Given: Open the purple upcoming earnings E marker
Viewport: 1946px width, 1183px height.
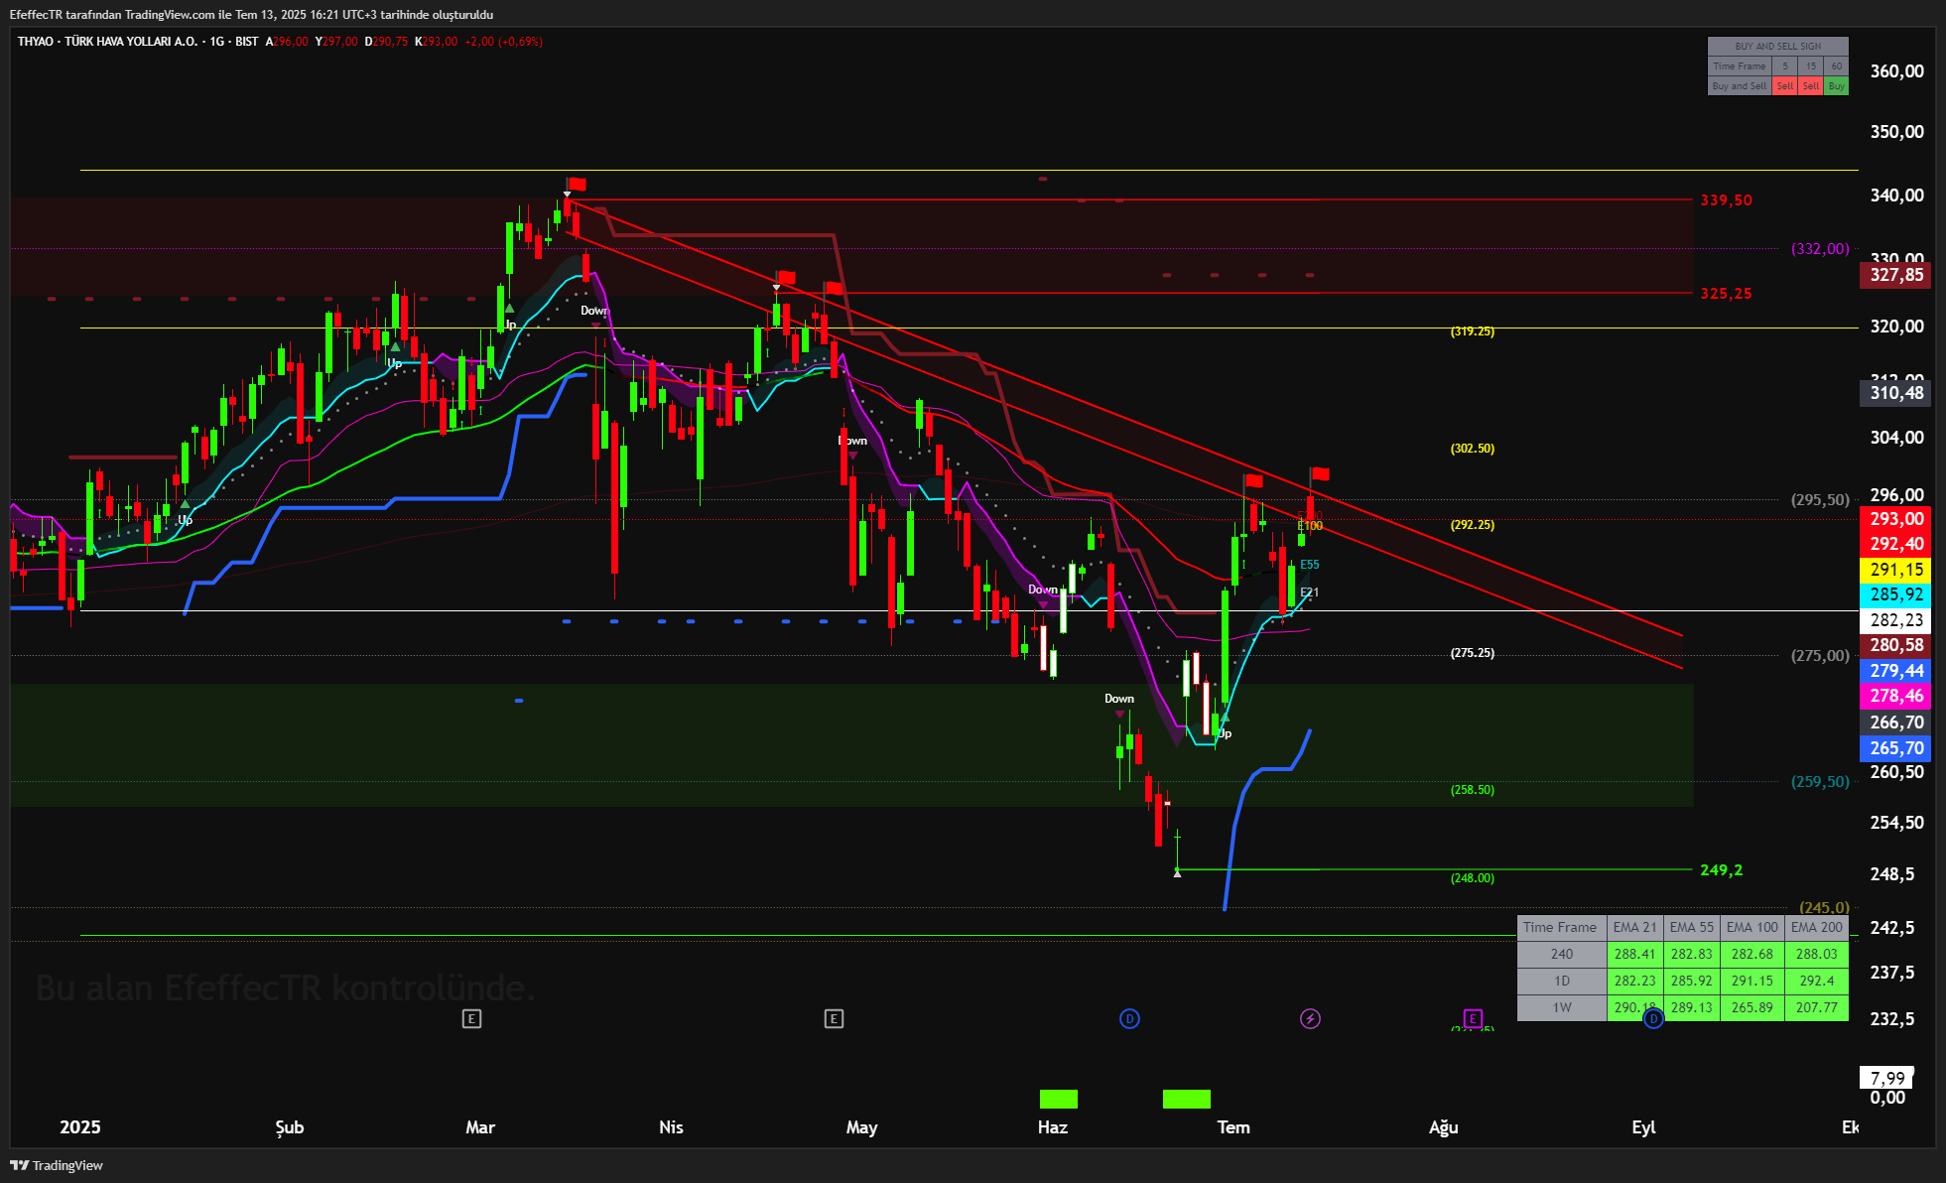Looking at the screenshot, I should coord(1473,1018).
